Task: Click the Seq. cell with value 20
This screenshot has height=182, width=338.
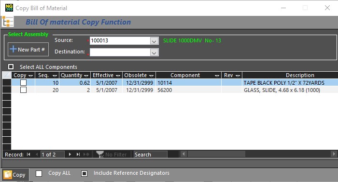Action: click(47, 90)
